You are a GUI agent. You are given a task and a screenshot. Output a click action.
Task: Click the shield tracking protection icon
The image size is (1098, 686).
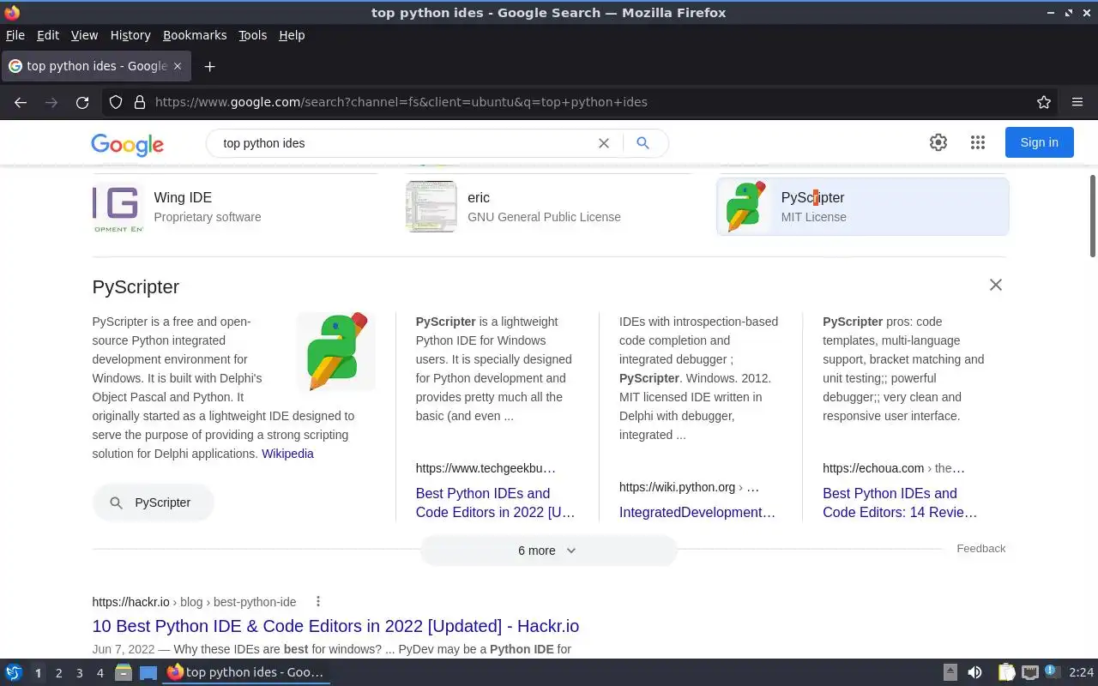click(116, 102)
